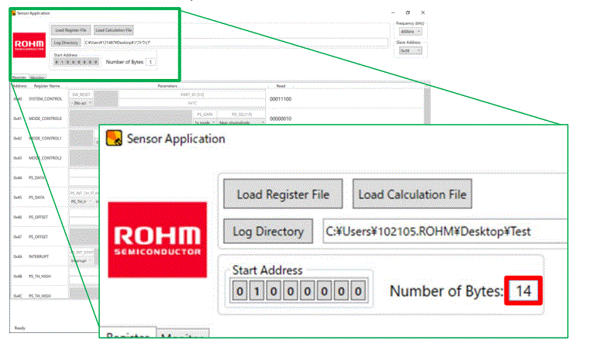Click the enlarged Start Address label

point(267,270)
